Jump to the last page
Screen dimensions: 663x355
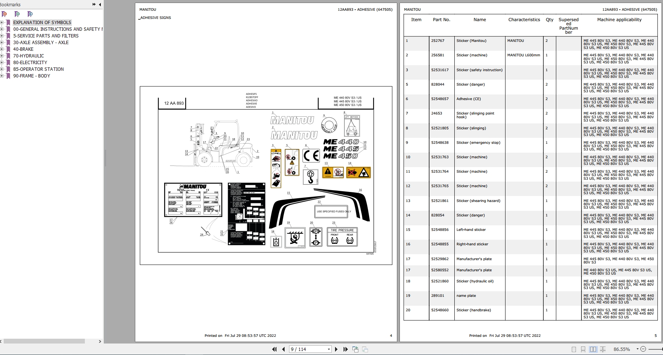pyautogui.click(x=345, y=349)
